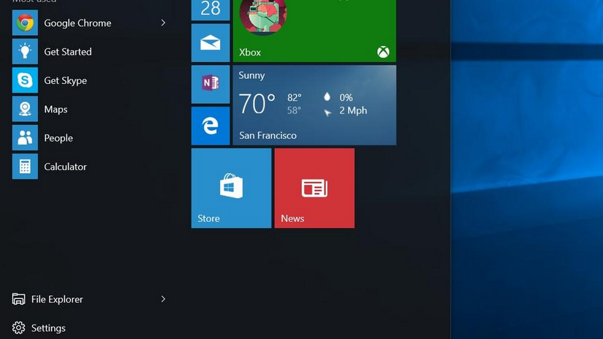
Task: Open Google Chrome from the most used list
Action: [77, 23]
